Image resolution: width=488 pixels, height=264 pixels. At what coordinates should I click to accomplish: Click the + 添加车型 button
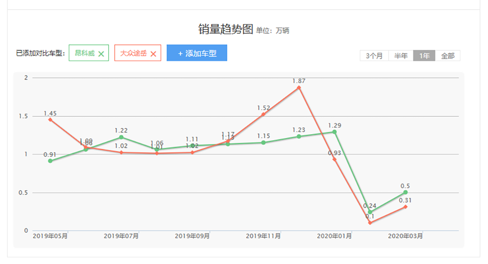[x=197, y=53]
